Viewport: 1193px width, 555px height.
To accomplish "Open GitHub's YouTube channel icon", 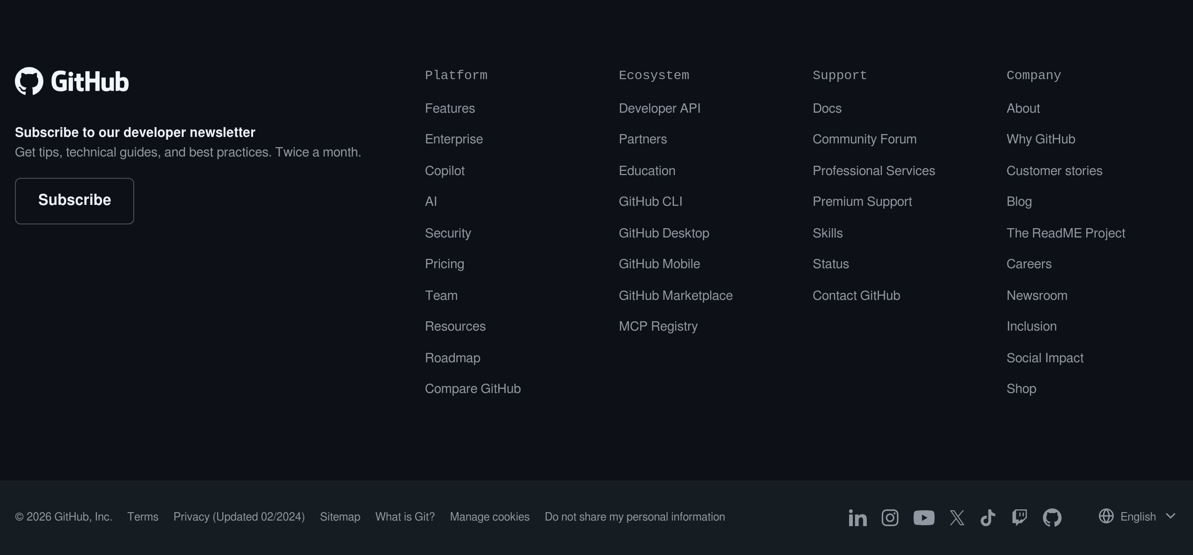I will click(924, 517).
